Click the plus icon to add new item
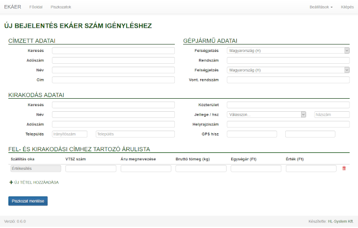This screenshot has height=228, width=358. tap(11, 182)
